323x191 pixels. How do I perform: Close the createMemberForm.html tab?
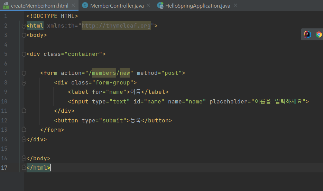(73, 6)
